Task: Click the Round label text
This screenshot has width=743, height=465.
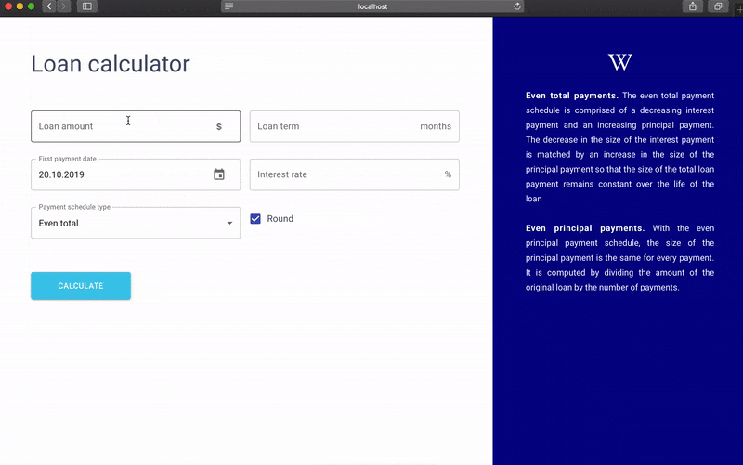Action: pyautogui.click(x=280, y=219)
